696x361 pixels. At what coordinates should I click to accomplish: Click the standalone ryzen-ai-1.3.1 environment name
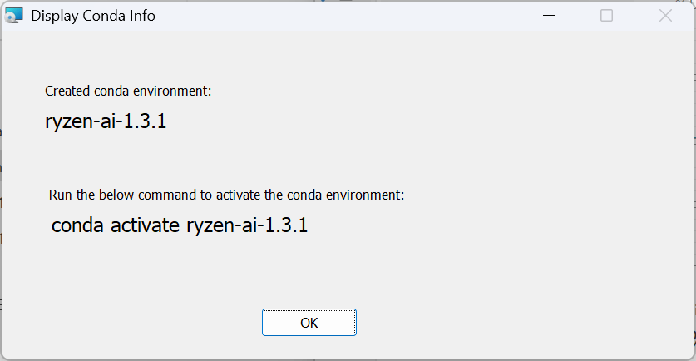coord(106,122)
